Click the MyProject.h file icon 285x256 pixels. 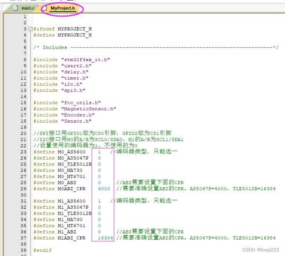pyautogui.click(x=44, y=8)
